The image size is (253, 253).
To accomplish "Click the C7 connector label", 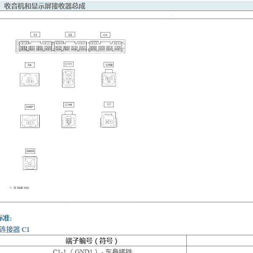I will click(x=109, y=104).
